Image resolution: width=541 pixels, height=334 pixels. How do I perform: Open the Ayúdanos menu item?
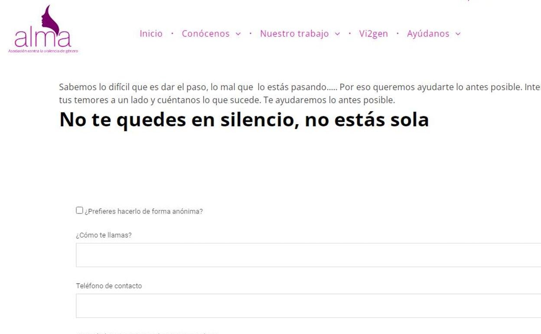428,34
